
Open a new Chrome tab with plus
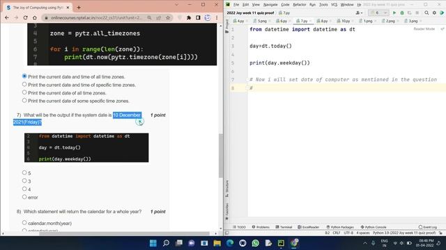79,8
